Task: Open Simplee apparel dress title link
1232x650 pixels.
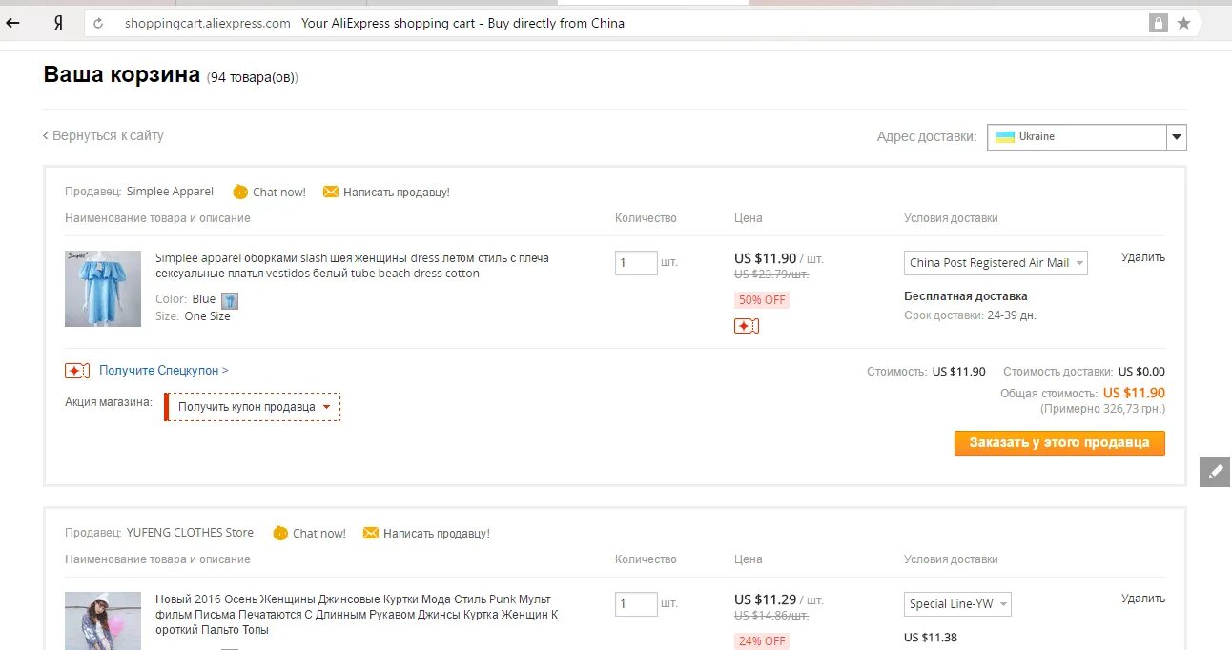Action: tap(352, 266)
